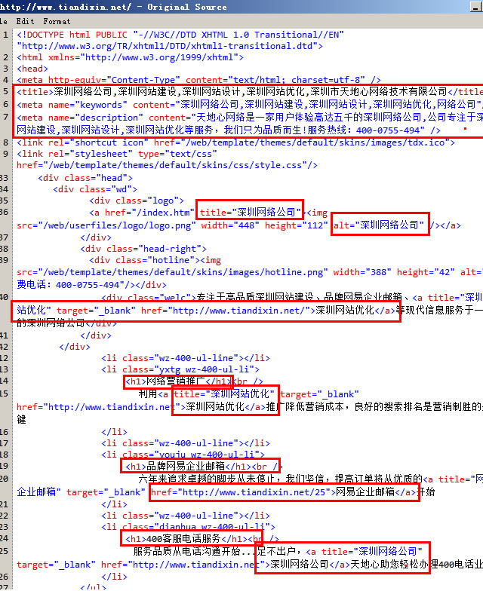Click the <head> tag on line 3
This screenshot has width=483, height=591.
32,68
